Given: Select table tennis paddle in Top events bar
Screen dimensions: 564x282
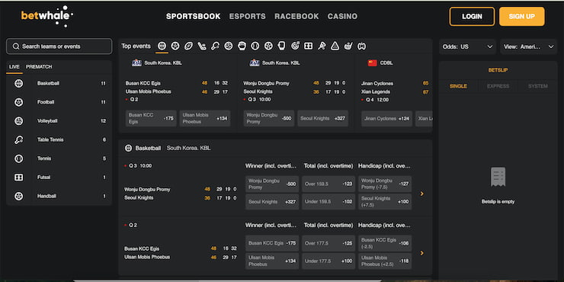Looking at the screenshot, I should (x=215, y=46).
